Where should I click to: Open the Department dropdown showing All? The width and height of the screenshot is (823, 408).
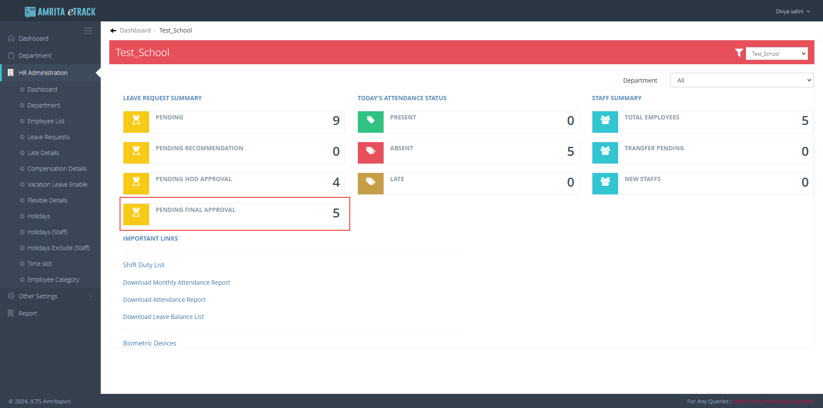(741, 80)
